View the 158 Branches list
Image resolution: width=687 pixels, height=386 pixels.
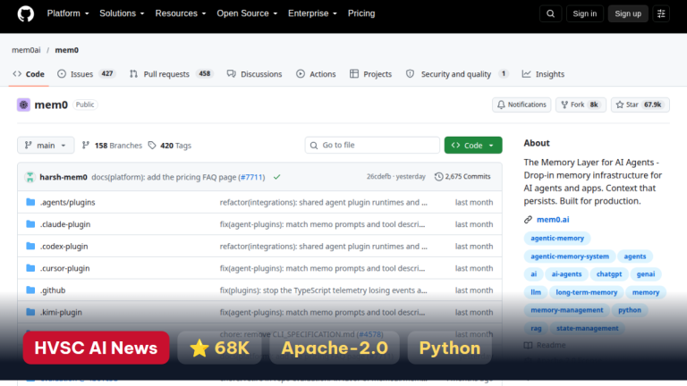112,146
